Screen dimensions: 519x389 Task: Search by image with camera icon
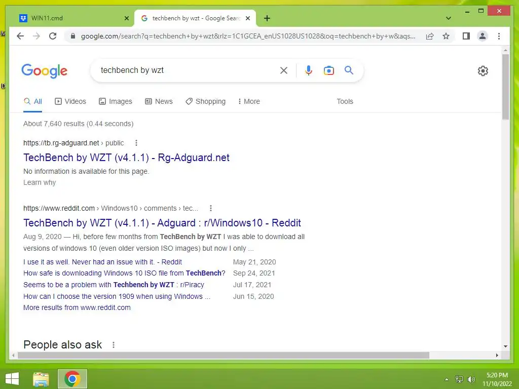pos(328,70)
